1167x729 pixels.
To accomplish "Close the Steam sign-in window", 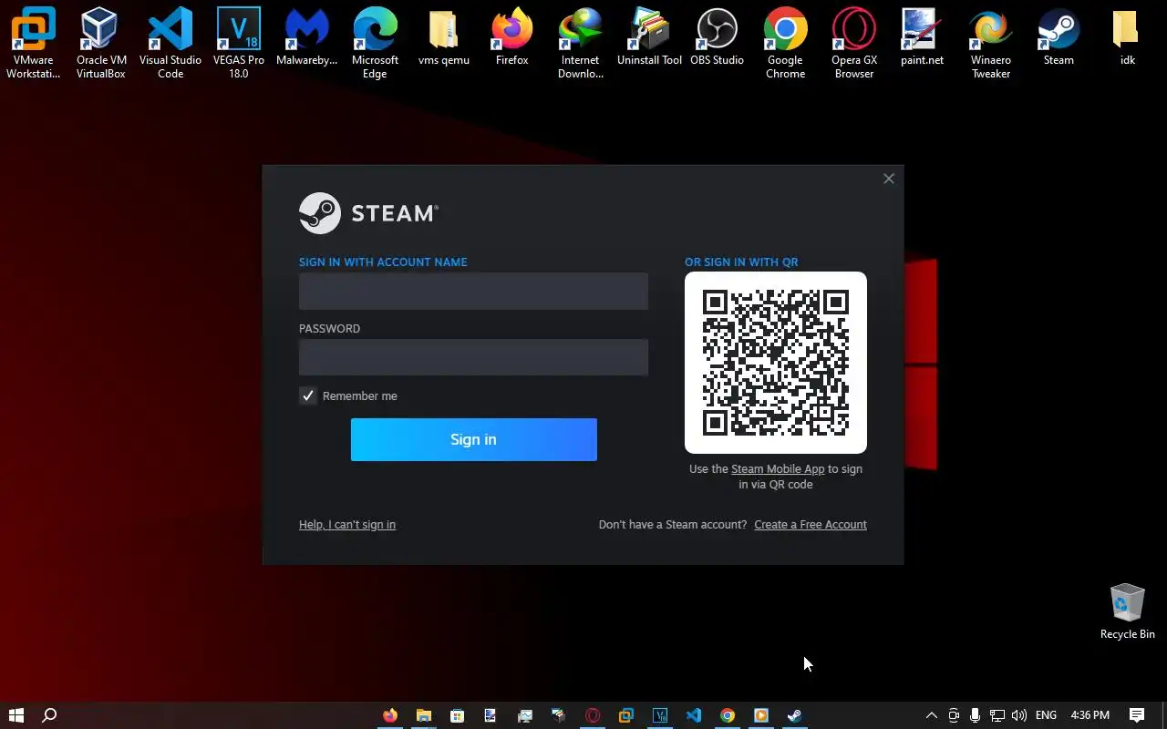I will tap(889, 179).
